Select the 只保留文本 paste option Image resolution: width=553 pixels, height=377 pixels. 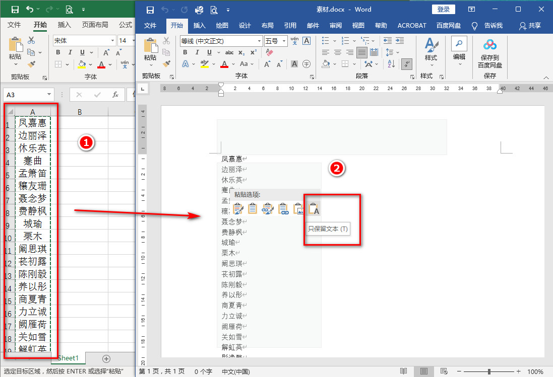(x=315, y=209)
